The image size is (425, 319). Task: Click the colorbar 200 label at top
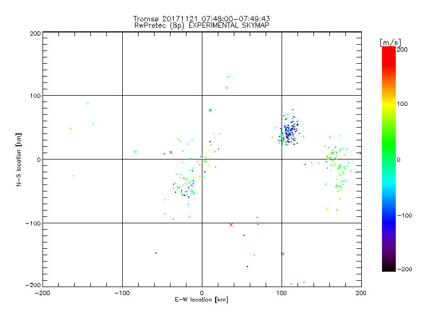point(402,49)
